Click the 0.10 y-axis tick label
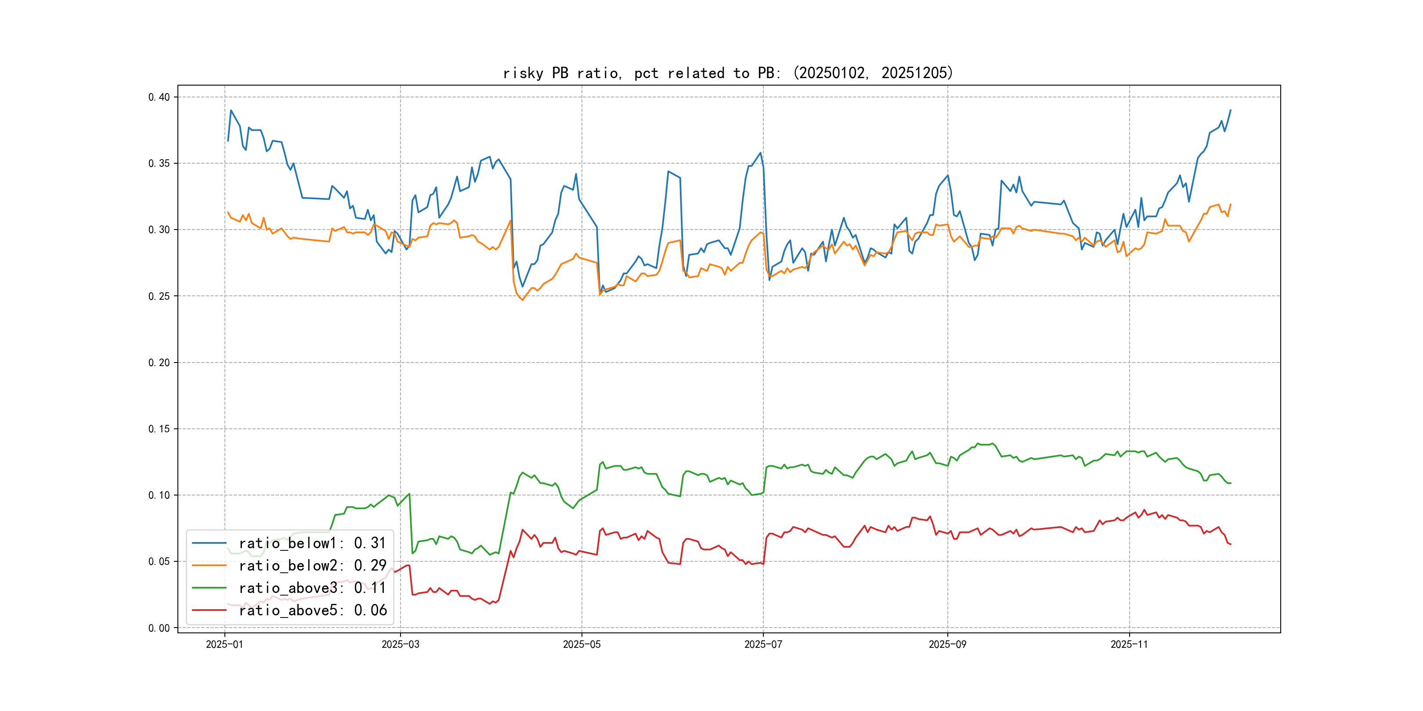The image size is (1423, 711). [x=159, y=495]
